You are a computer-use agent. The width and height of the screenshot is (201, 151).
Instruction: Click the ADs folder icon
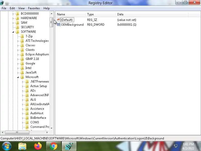pyautogui.click(x=27, y=91)
